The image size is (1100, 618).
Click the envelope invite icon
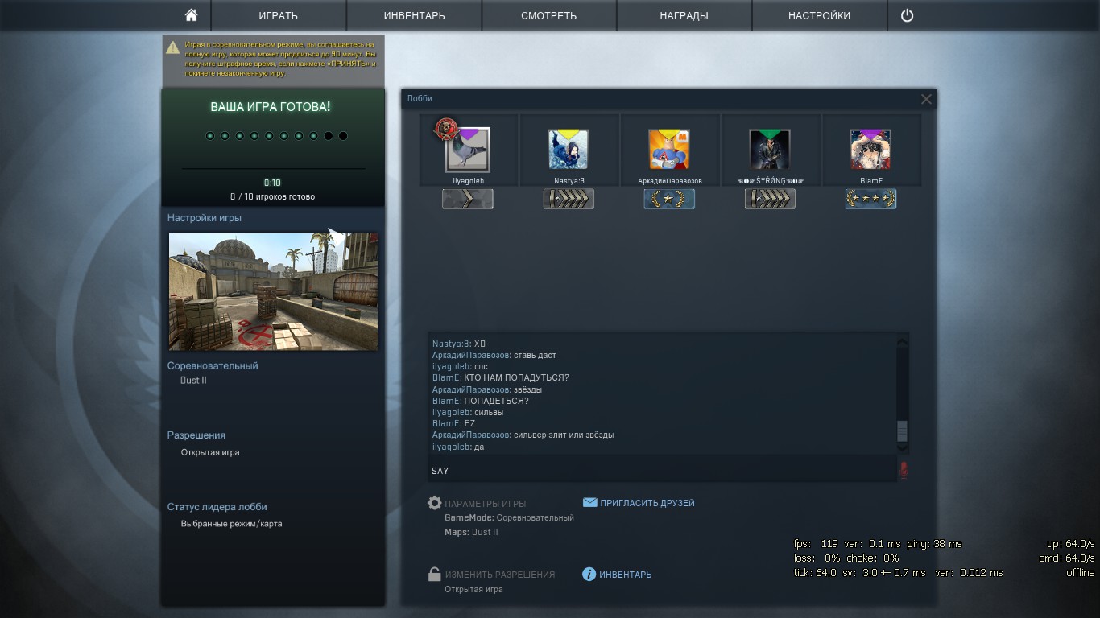(x=589, y=503)
